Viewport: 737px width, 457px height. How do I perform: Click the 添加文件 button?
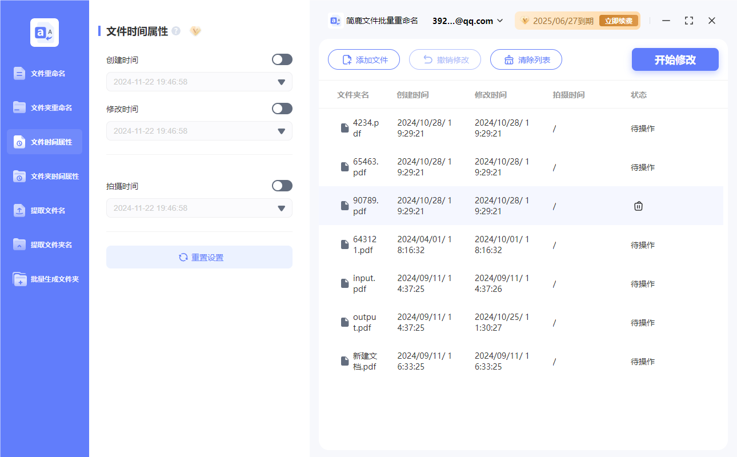(364, 59)
